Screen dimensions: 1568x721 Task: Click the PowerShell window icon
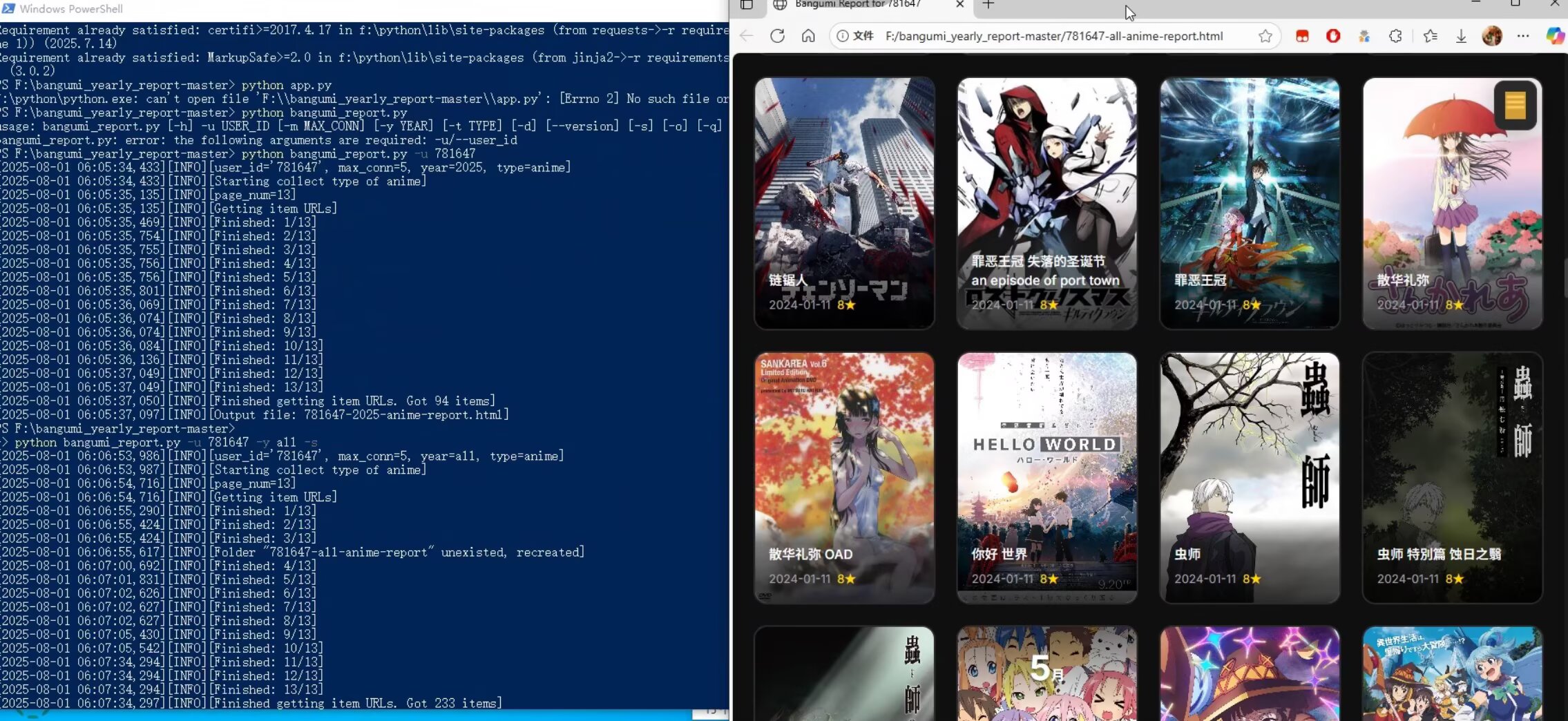pyautogui.click(x=8, y=9)
